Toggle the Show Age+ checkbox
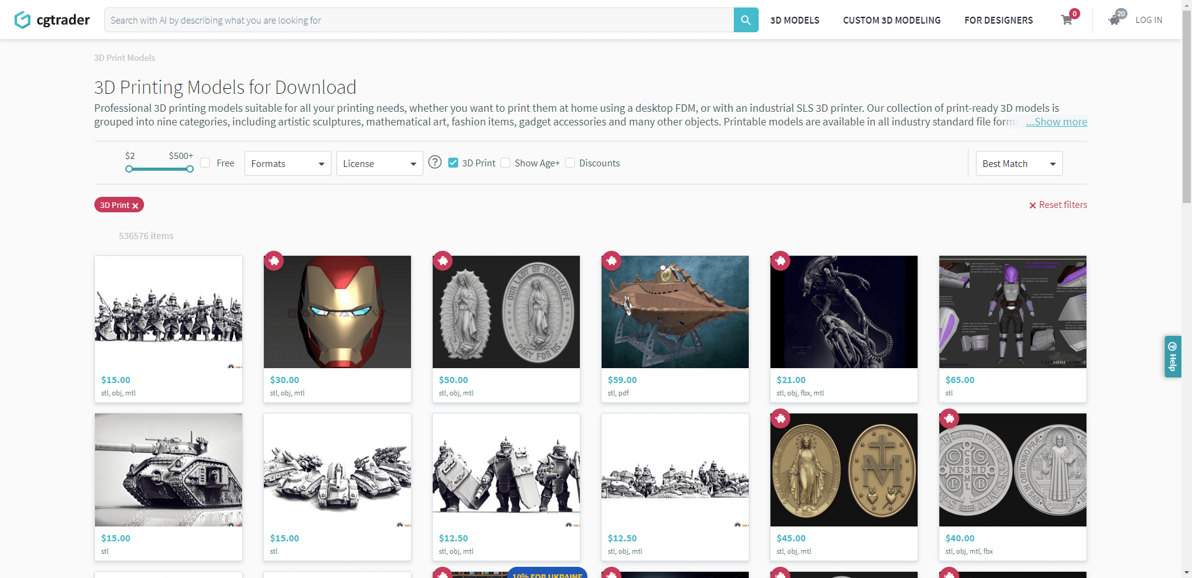The image size is (1192, 578). point(505,163)
